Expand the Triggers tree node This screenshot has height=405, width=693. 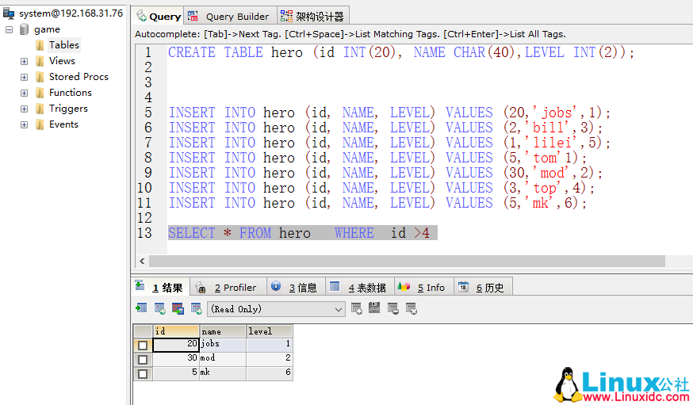point(25,109)
